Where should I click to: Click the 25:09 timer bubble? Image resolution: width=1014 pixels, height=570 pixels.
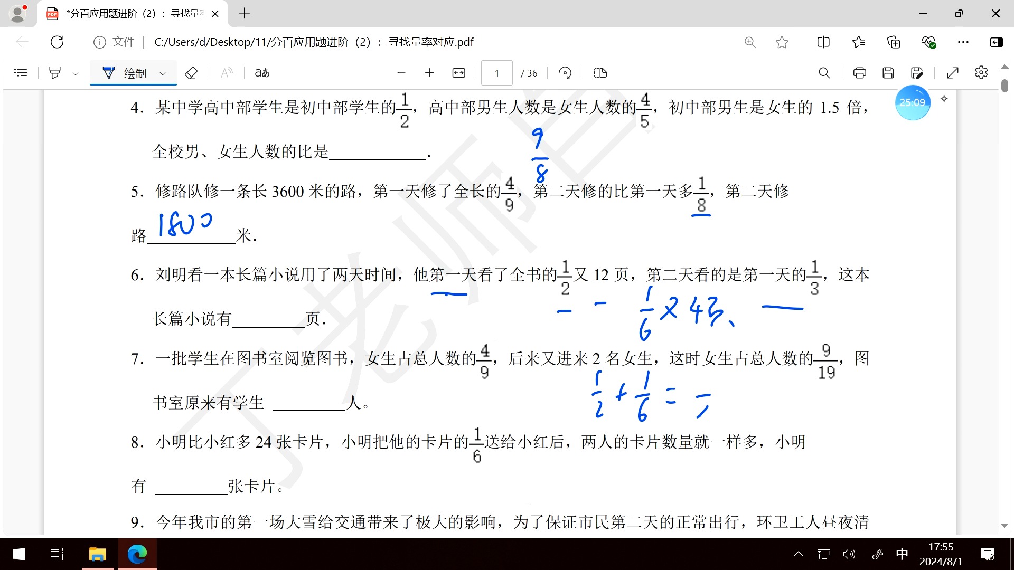(913, 102)
